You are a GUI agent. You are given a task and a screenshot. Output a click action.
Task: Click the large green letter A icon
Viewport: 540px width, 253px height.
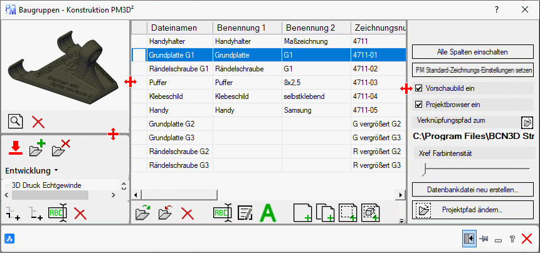click(268, 212)
